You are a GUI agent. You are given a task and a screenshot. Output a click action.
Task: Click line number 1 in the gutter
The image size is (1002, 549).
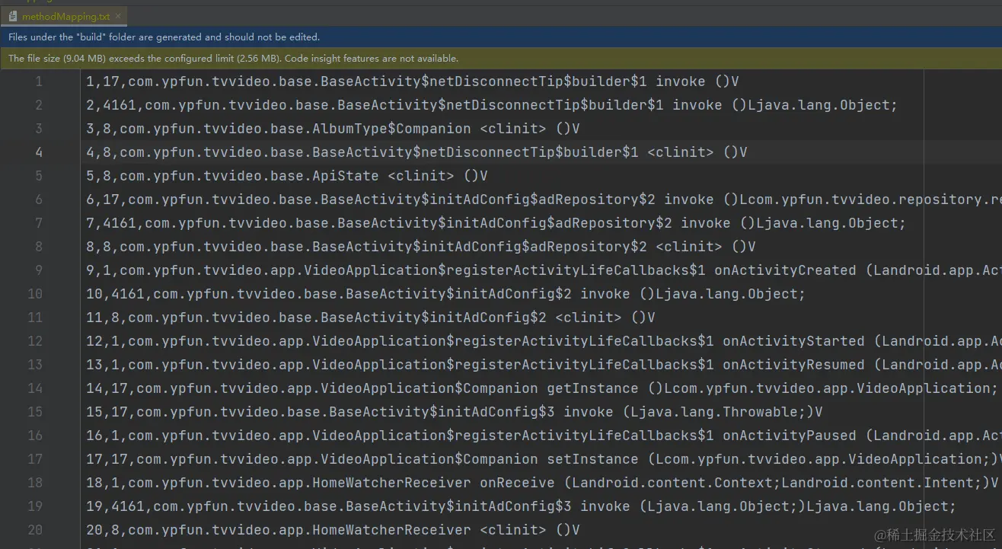[x=39, y=81]
